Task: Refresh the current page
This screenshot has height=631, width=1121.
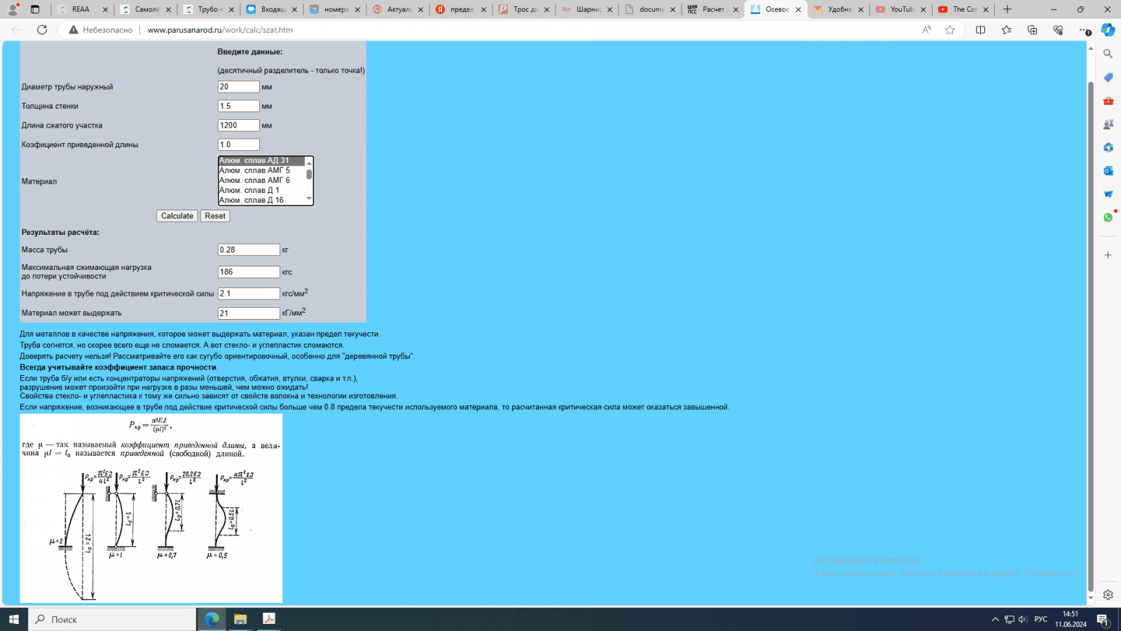Action: (42, 29)
